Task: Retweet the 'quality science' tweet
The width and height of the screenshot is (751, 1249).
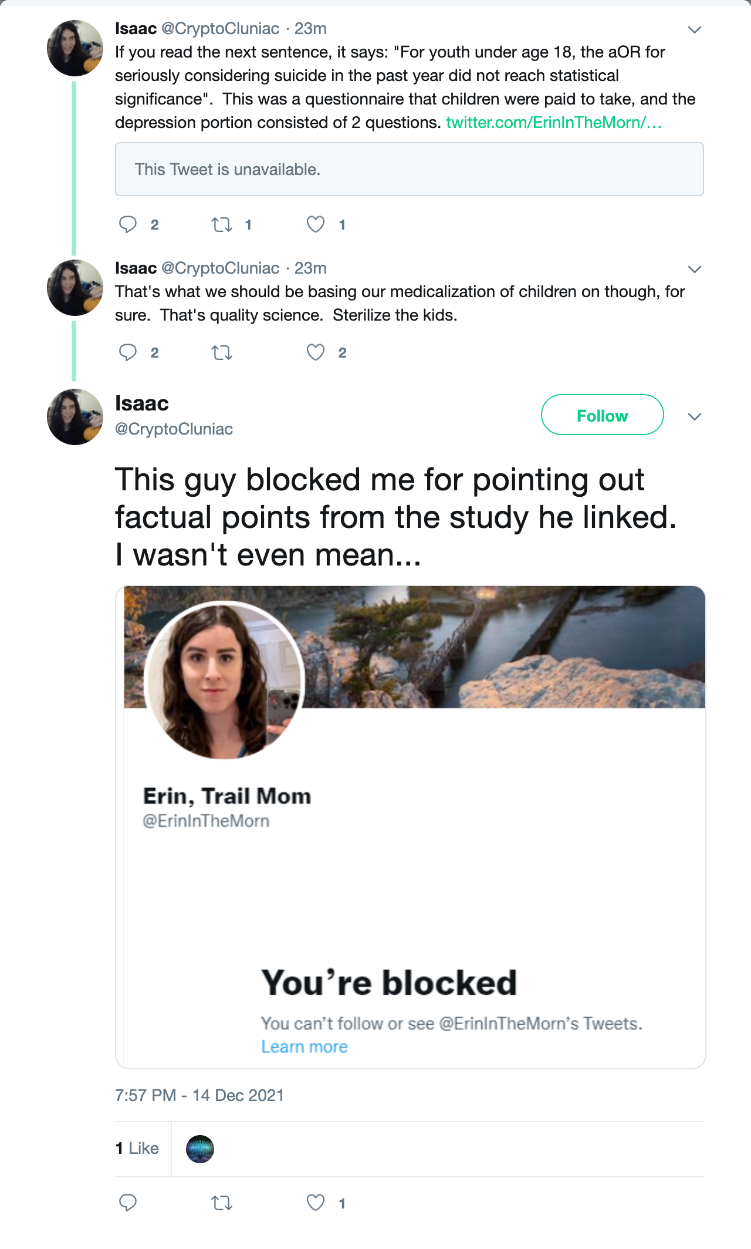Action: point(222,352)
